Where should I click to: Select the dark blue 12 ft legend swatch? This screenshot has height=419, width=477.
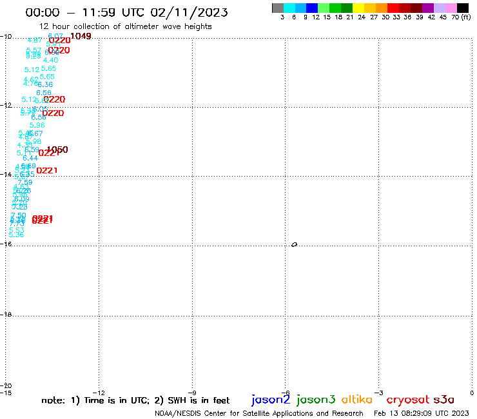click(312, 8)
